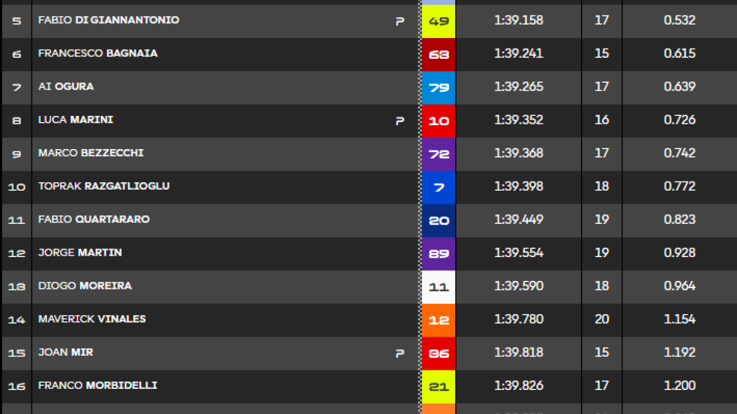This screenshot has width=737, height=414.
Task: Click the P icon beside Fabio Di Giannantonio
Action: [400, 21]
